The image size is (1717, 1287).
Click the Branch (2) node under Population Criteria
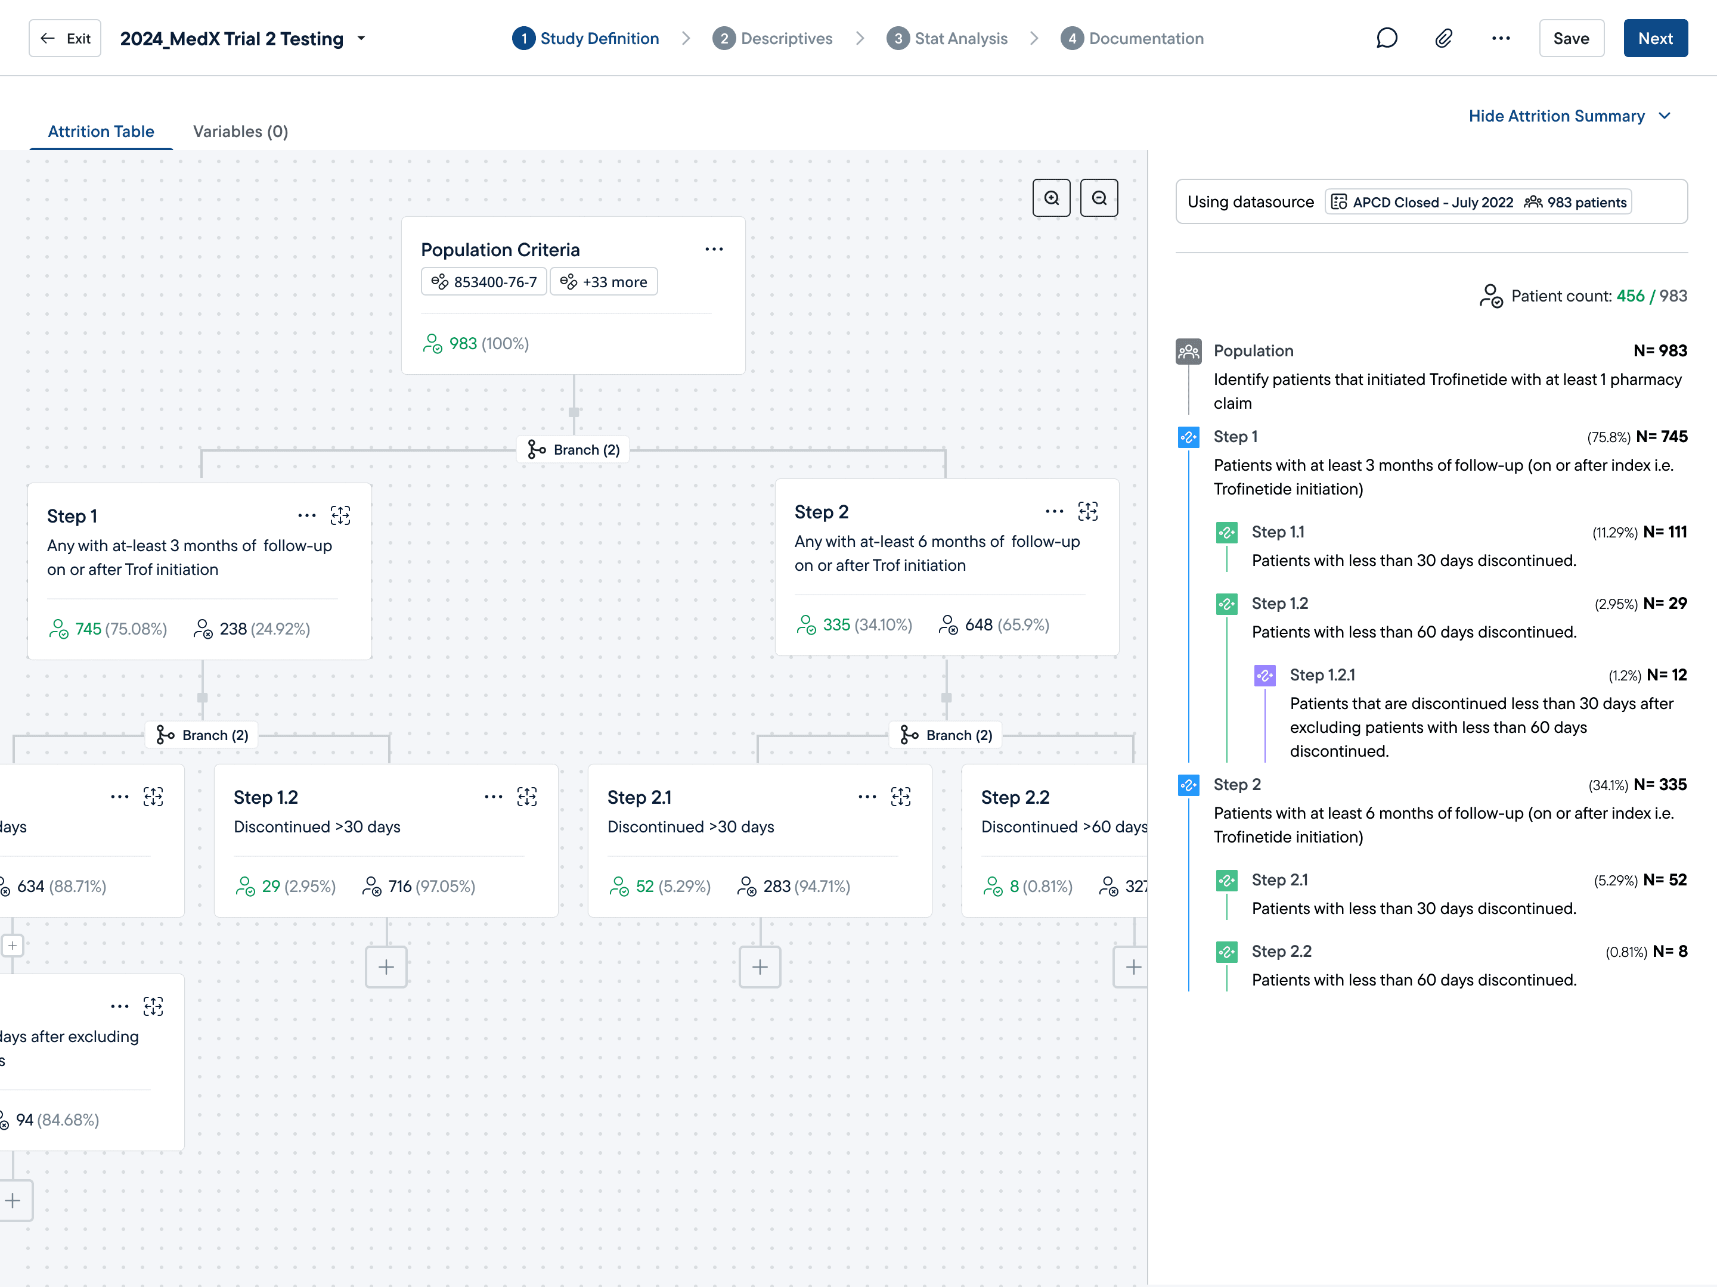574,450
